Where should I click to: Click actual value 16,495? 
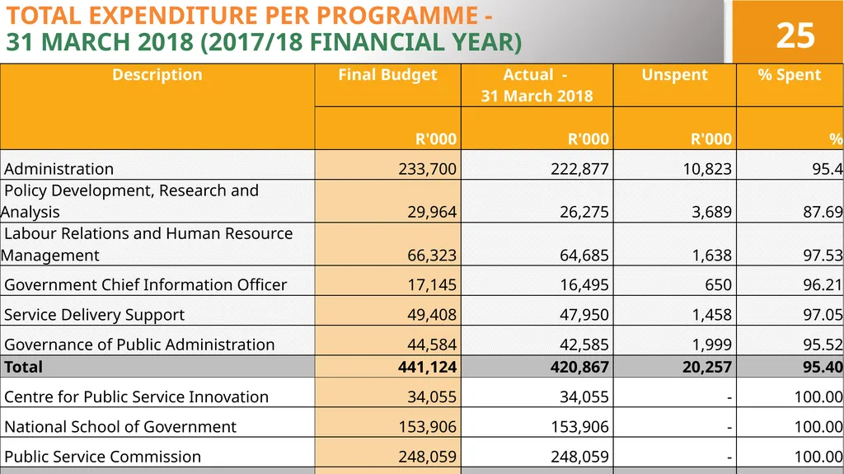pos(584,285)
